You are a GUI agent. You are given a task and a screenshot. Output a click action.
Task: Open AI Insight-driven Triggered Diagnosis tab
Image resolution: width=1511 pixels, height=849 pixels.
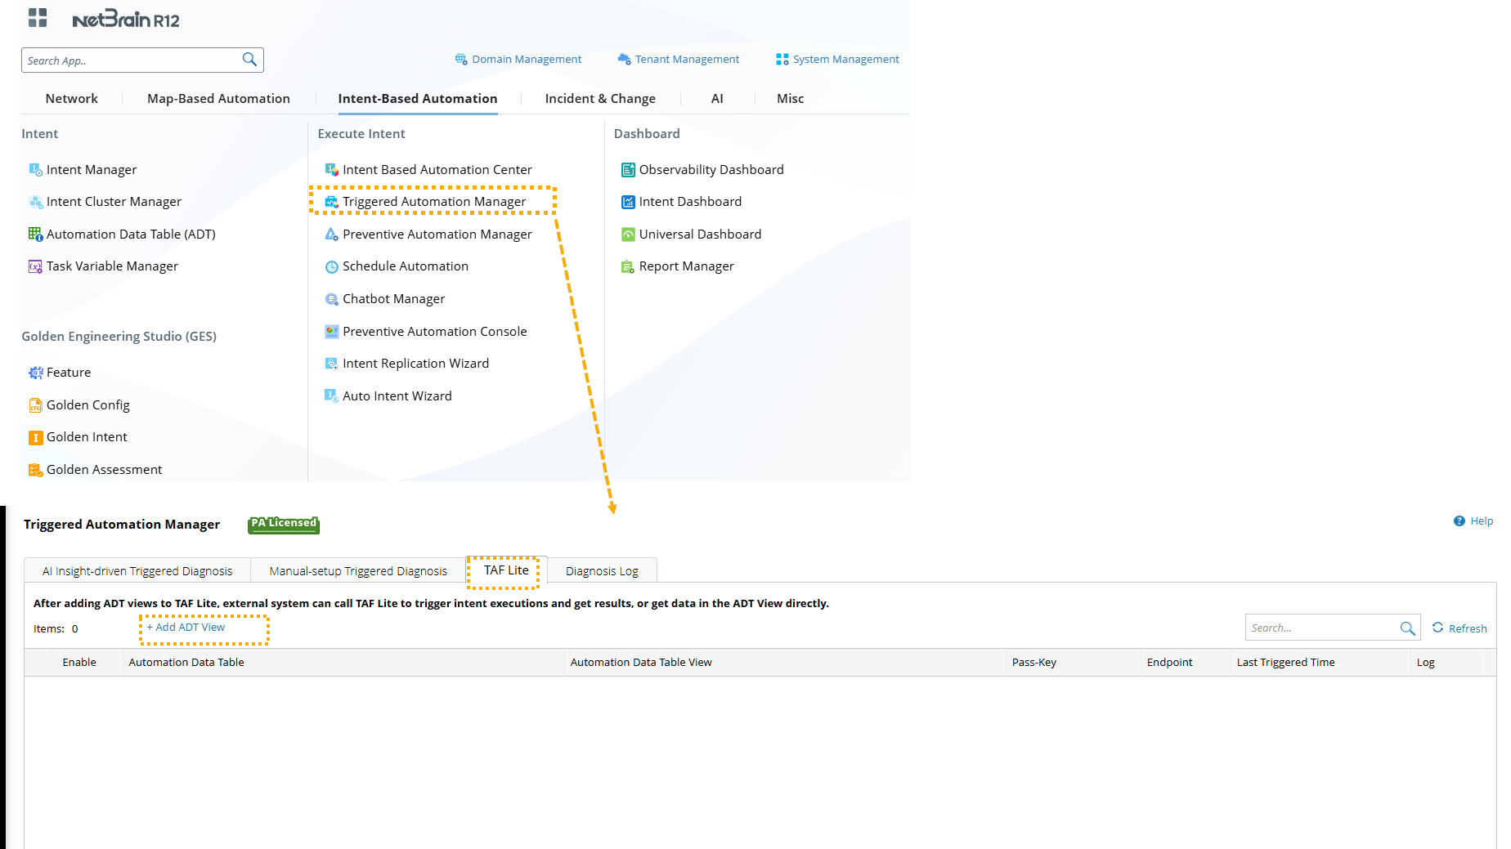pos(137,571)
